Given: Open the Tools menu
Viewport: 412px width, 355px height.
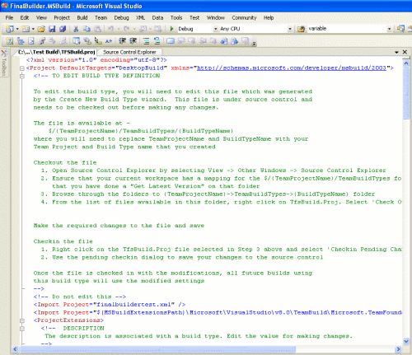Looking at the screenshot, I should click(x=176, y=18).
